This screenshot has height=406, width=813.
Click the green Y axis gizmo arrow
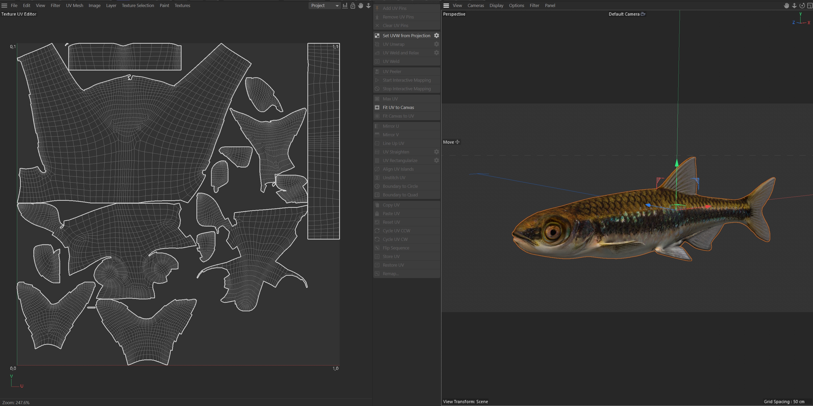677,163
